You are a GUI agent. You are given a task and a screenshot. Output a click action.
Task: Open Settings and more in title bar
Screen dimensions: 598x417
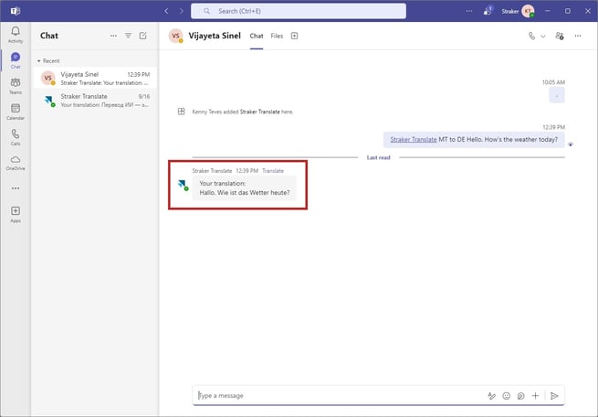pyautogui.click(x=469, y=11)
